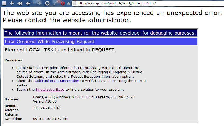Click the page icon in address bar
Viewport: 224px width, 126px height.
[75, 3]
